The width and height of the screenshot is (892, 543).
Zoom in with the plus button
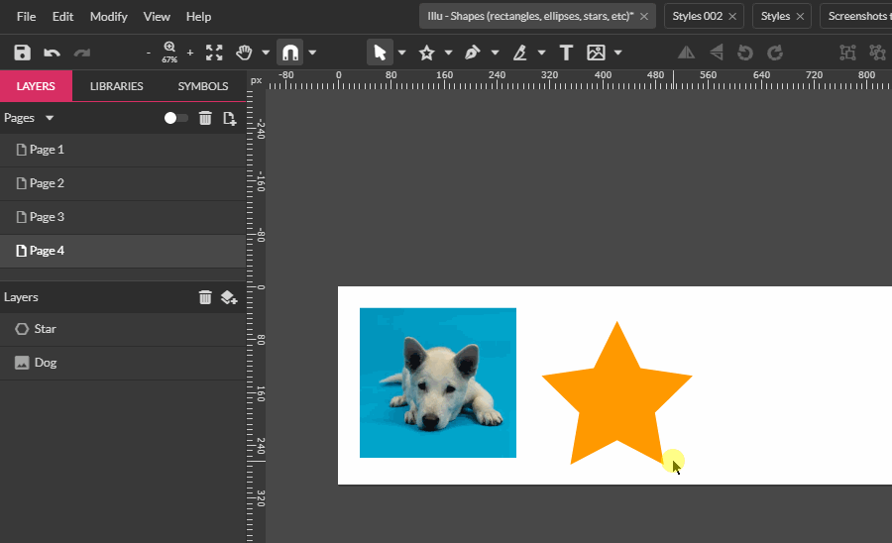pyautogui.click(x=190, y=53)
